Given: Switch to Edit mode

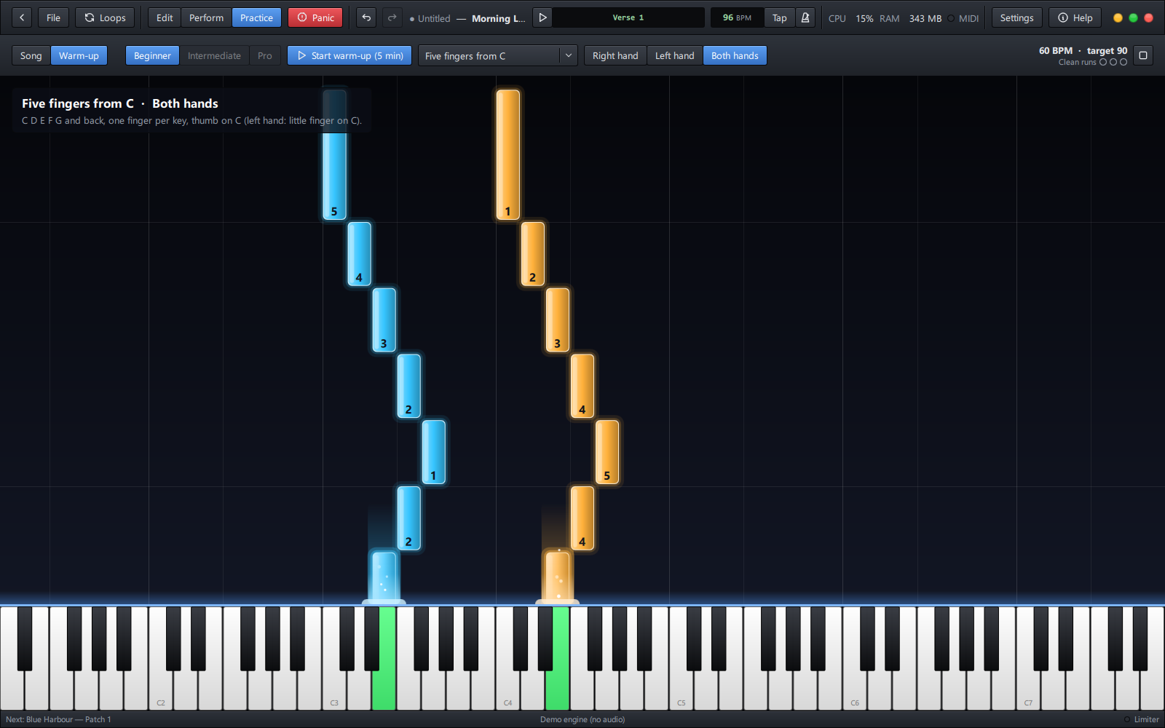Looking at the screenshot, I should pyautogui.click(x=165, y=17).
